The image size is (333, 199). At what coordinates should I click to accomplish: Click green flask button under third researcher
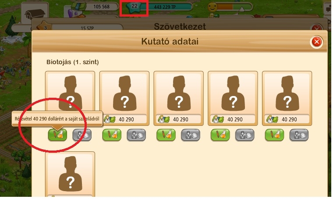click(166, 135)
